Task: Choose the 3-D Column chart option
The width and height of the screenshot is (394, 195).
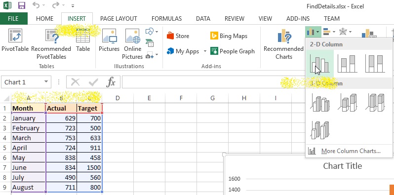Action: point(320,130)
